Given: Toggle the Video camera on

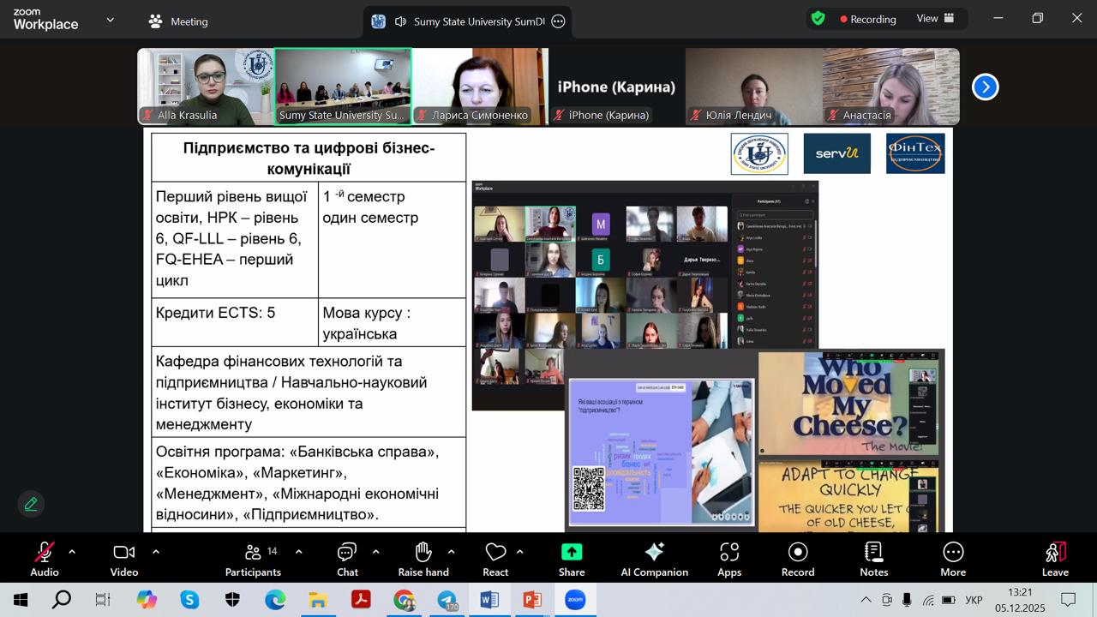Looking at the screenshot, I should [124, 559].
